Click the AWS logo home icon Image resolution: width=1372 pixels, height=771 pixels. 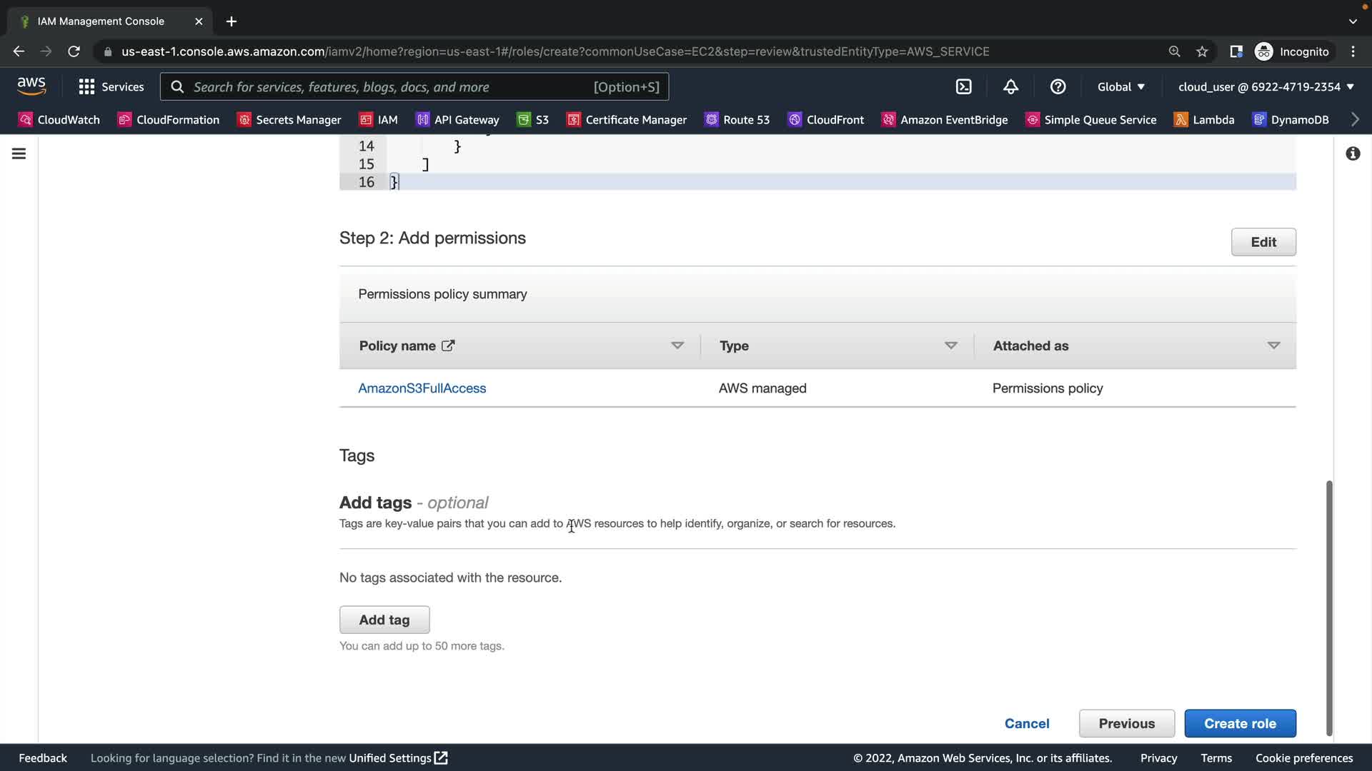(x=31, y=86)
